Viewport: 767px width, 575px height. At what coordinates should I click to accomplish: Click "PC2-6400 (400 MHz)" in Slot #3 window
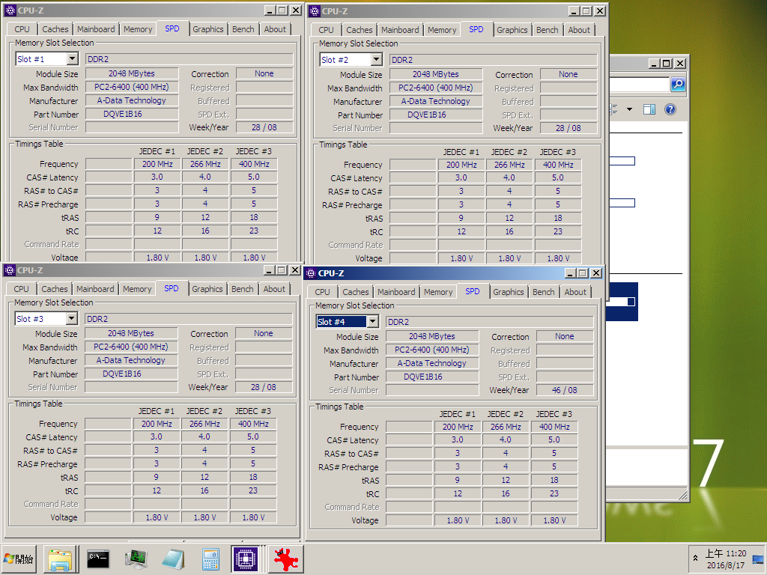pos(130,347)
